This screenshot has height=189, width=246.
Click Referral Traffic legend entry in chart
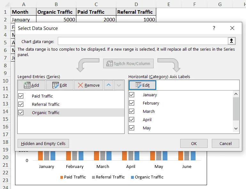108,177
